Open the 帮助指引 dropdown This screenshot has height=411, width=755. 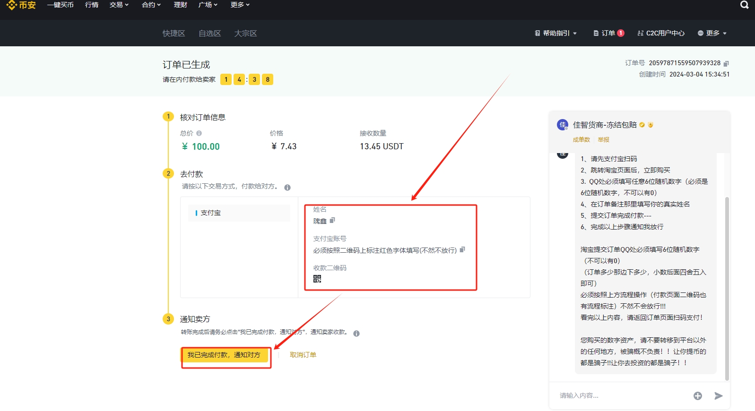pos(555,33)
